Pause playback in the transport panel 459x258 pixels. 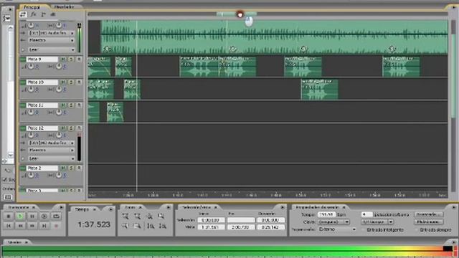click(32, 216)
